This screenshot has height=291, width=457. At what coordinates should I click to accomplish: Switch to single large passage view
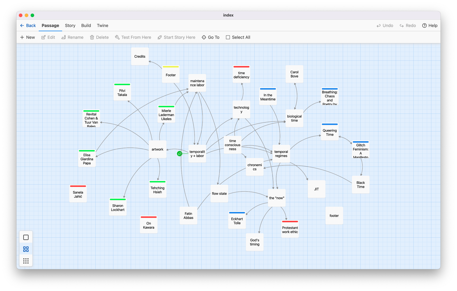pyautogui.click(x=26, y=237)
